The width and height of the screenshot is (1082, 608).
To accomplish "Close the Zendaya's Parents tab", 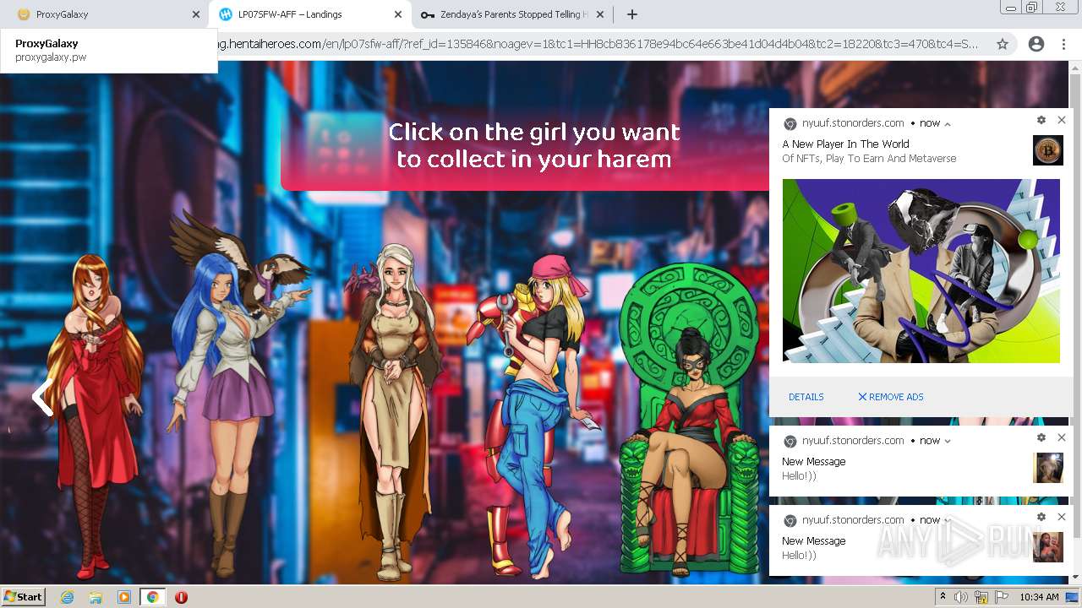I will [600, 14].
